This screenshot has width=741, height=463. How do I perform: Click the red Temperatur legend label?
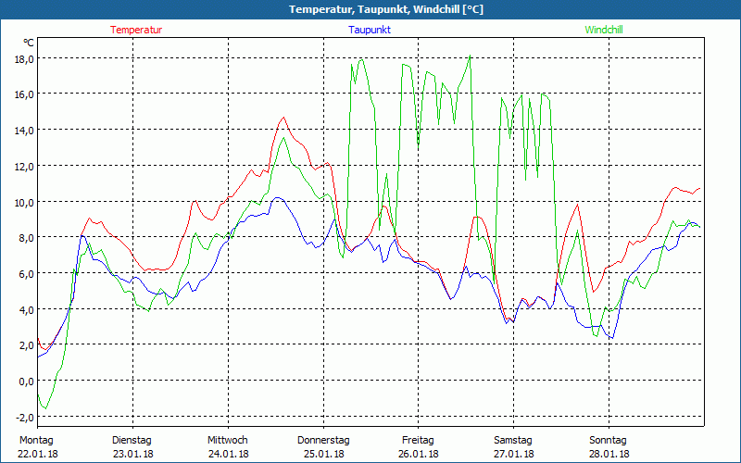coord(136,30)
